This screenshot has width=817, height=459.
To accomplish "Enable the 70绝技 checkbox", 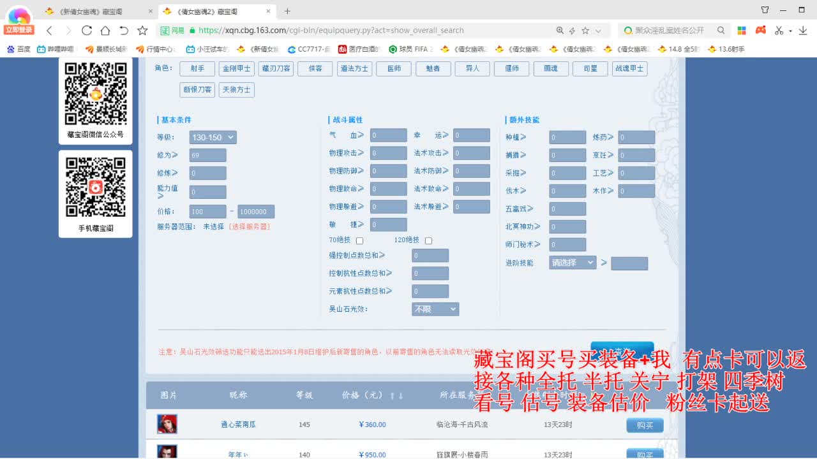I will pos(359,240).
